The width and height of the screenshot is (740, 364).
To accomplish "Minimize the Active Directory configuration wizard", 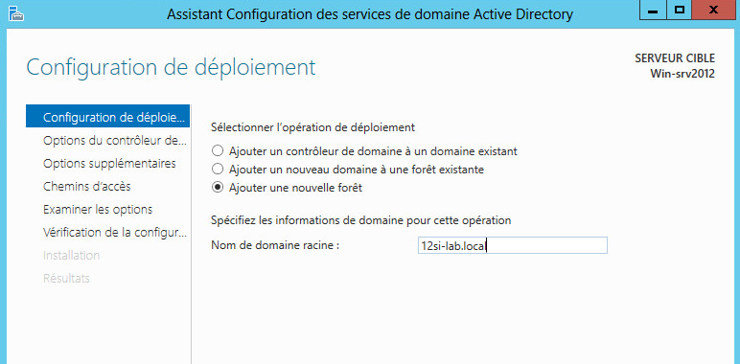I will click(x=653, y=11).
